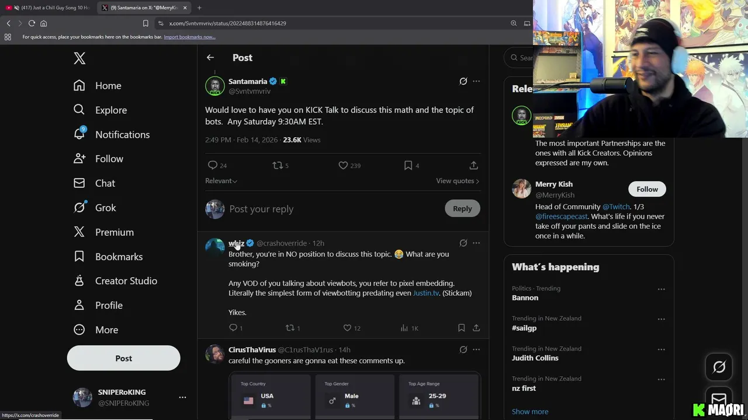748x420 pixels.
Task: Share whiz's comment
Action: [476, 328]
